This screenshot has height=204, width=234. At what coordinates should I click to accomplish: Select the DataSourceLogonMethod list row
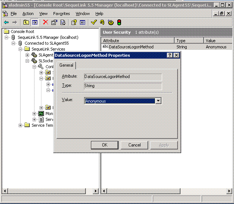(x=167, y=47)
